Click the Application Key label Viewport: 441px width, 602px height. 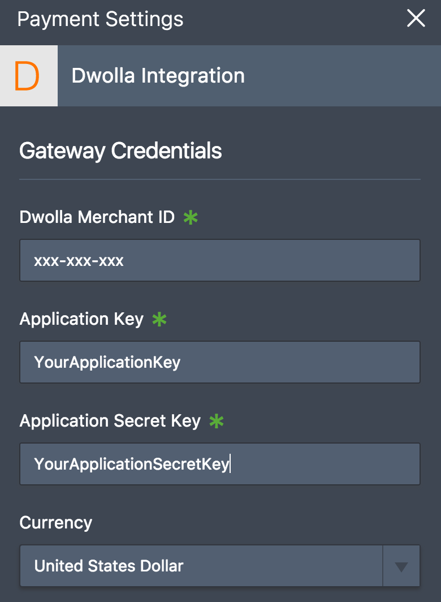pyautogui.click(x=82, y=319)
